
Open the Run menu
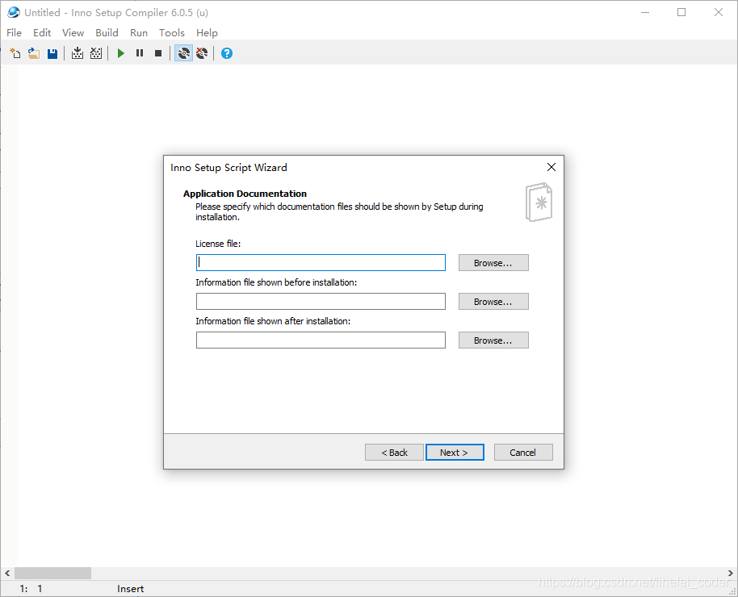coord(139,32)
